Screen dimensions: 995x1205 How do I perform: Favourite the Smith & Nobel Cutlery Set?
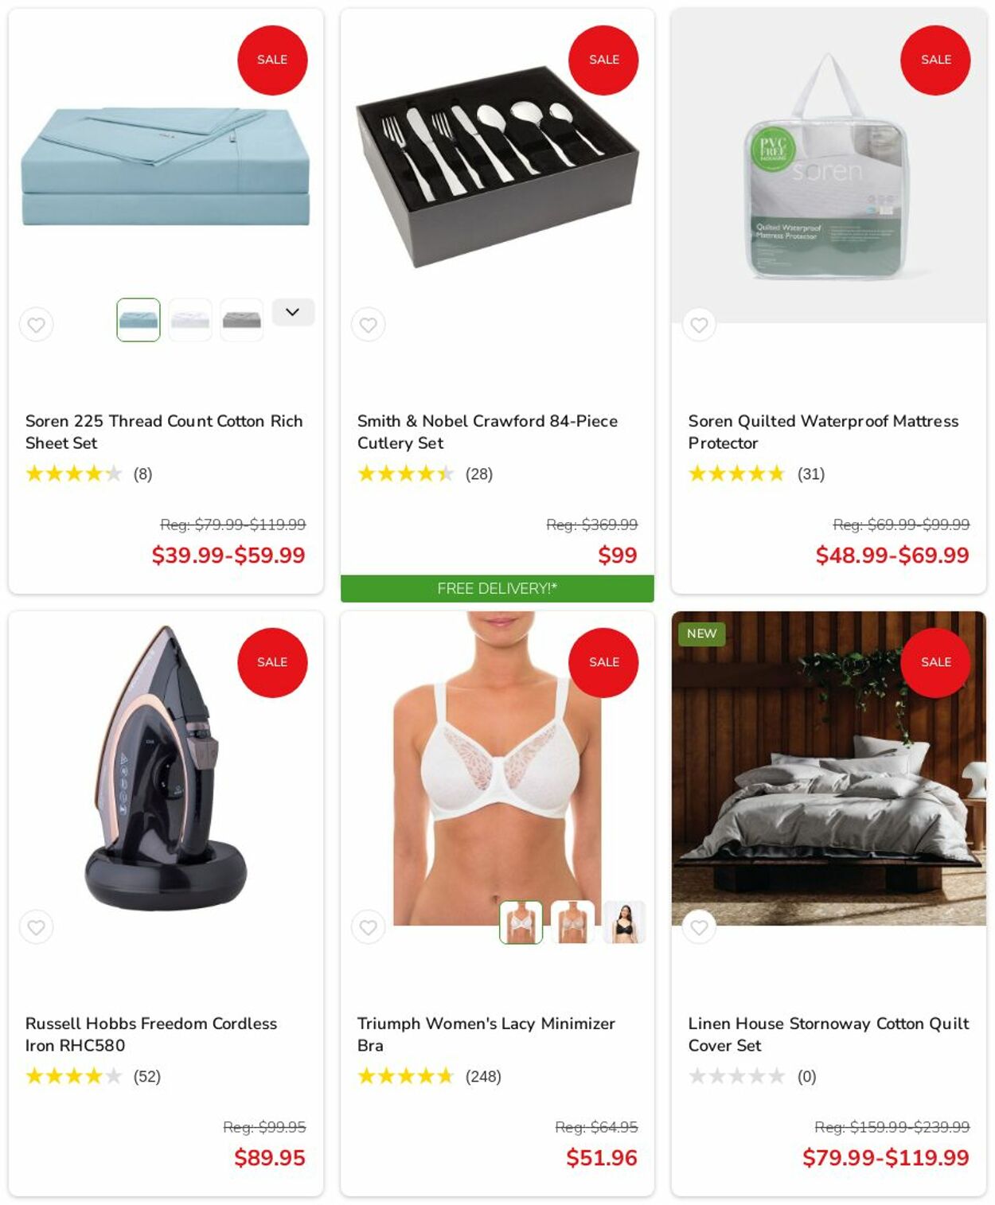pyautogui.click(x=368, y=325)
